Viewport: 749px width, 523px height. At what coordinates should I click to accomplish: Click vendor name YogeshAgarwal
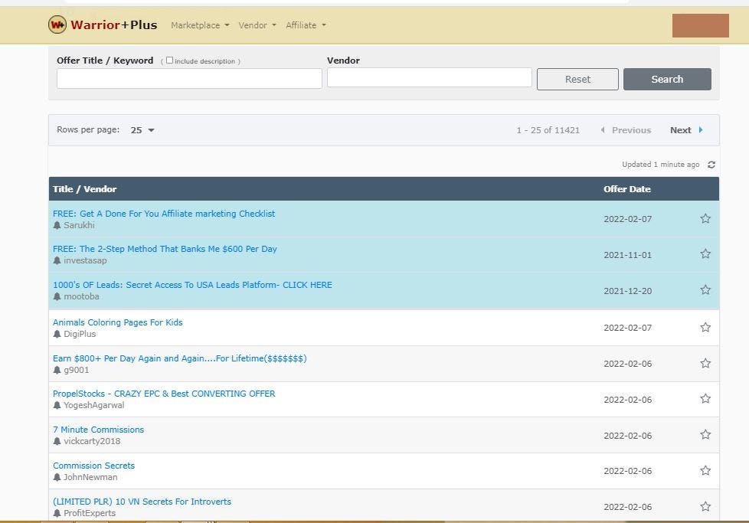93,406
